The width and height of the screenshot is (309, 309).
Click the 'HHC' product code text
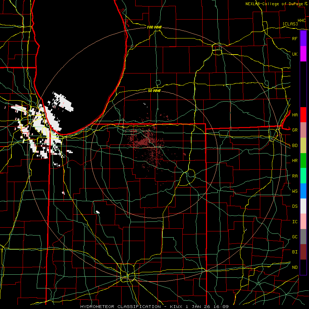(302, 21)
